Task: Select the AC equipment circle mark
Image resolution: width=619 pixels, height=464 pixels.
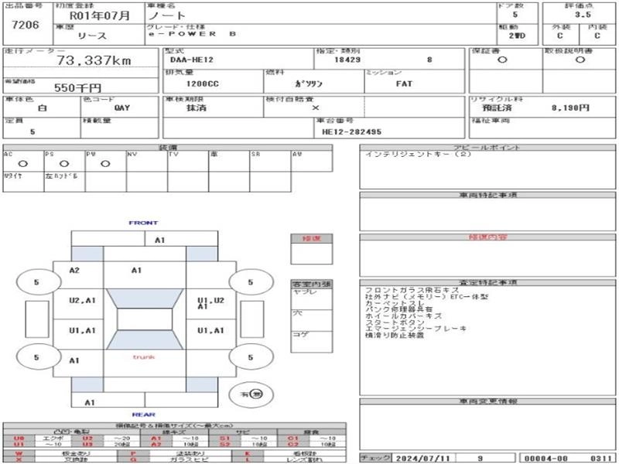Action: tap(23, 164)
